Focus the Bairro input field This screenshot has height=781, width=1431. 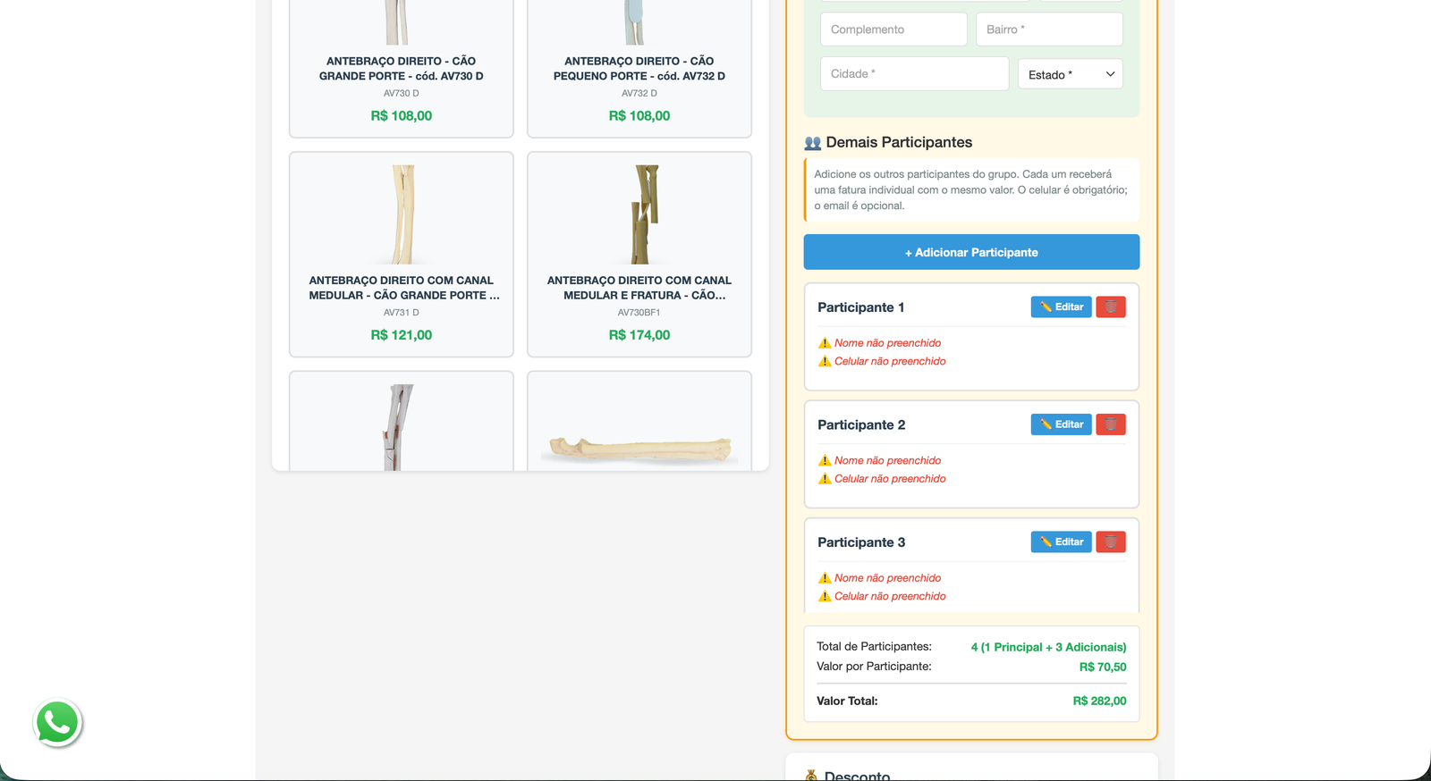pyautogui.click(x=1049, y=29)
